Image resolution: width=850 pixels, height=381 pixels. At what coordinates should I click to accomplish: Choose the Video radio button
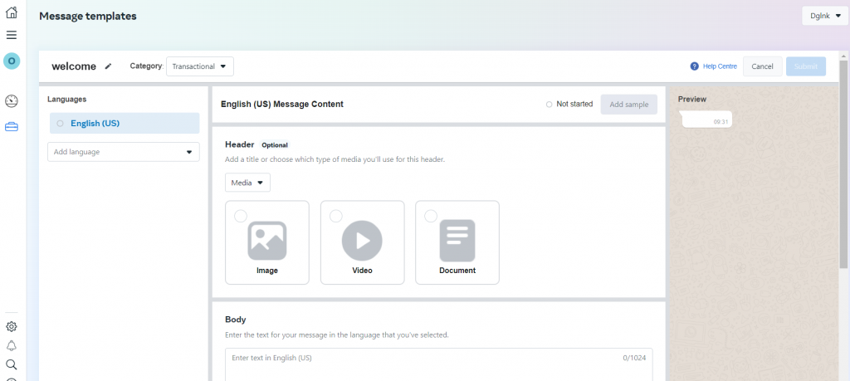(x=335, y=216)
